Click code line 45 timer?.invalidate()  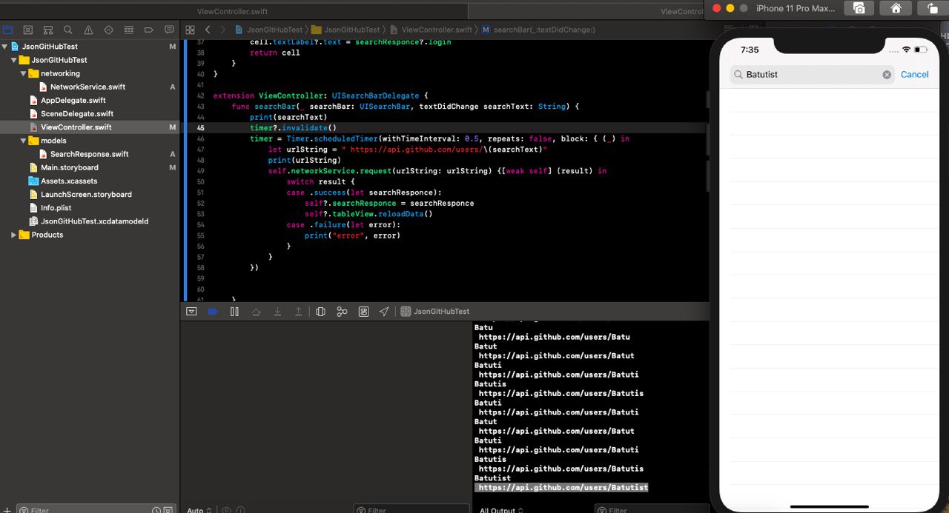(293, 128)
